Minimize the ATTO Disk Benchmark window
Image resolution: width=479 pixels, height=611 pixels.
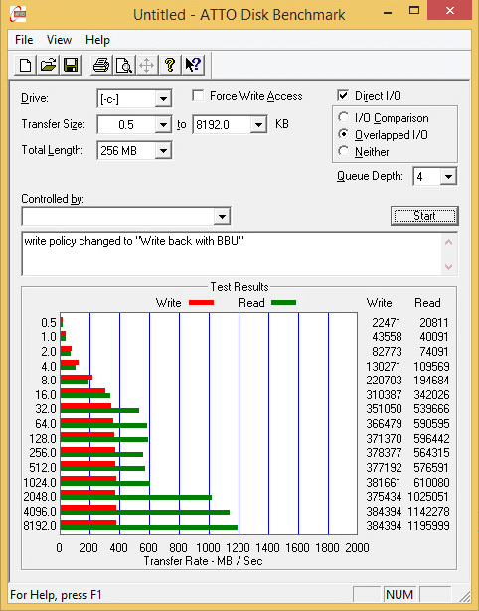388,11
